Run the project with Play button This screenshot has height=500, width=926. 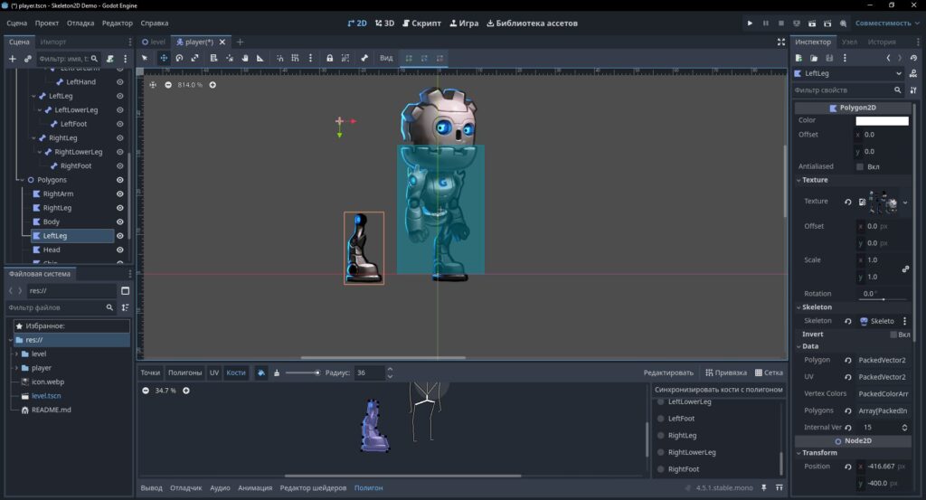point(750,23)
